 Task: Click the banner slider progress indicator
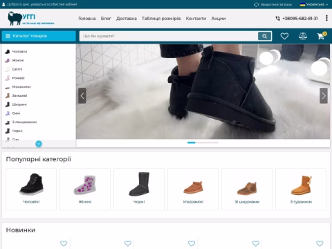(x=203, y=142)
